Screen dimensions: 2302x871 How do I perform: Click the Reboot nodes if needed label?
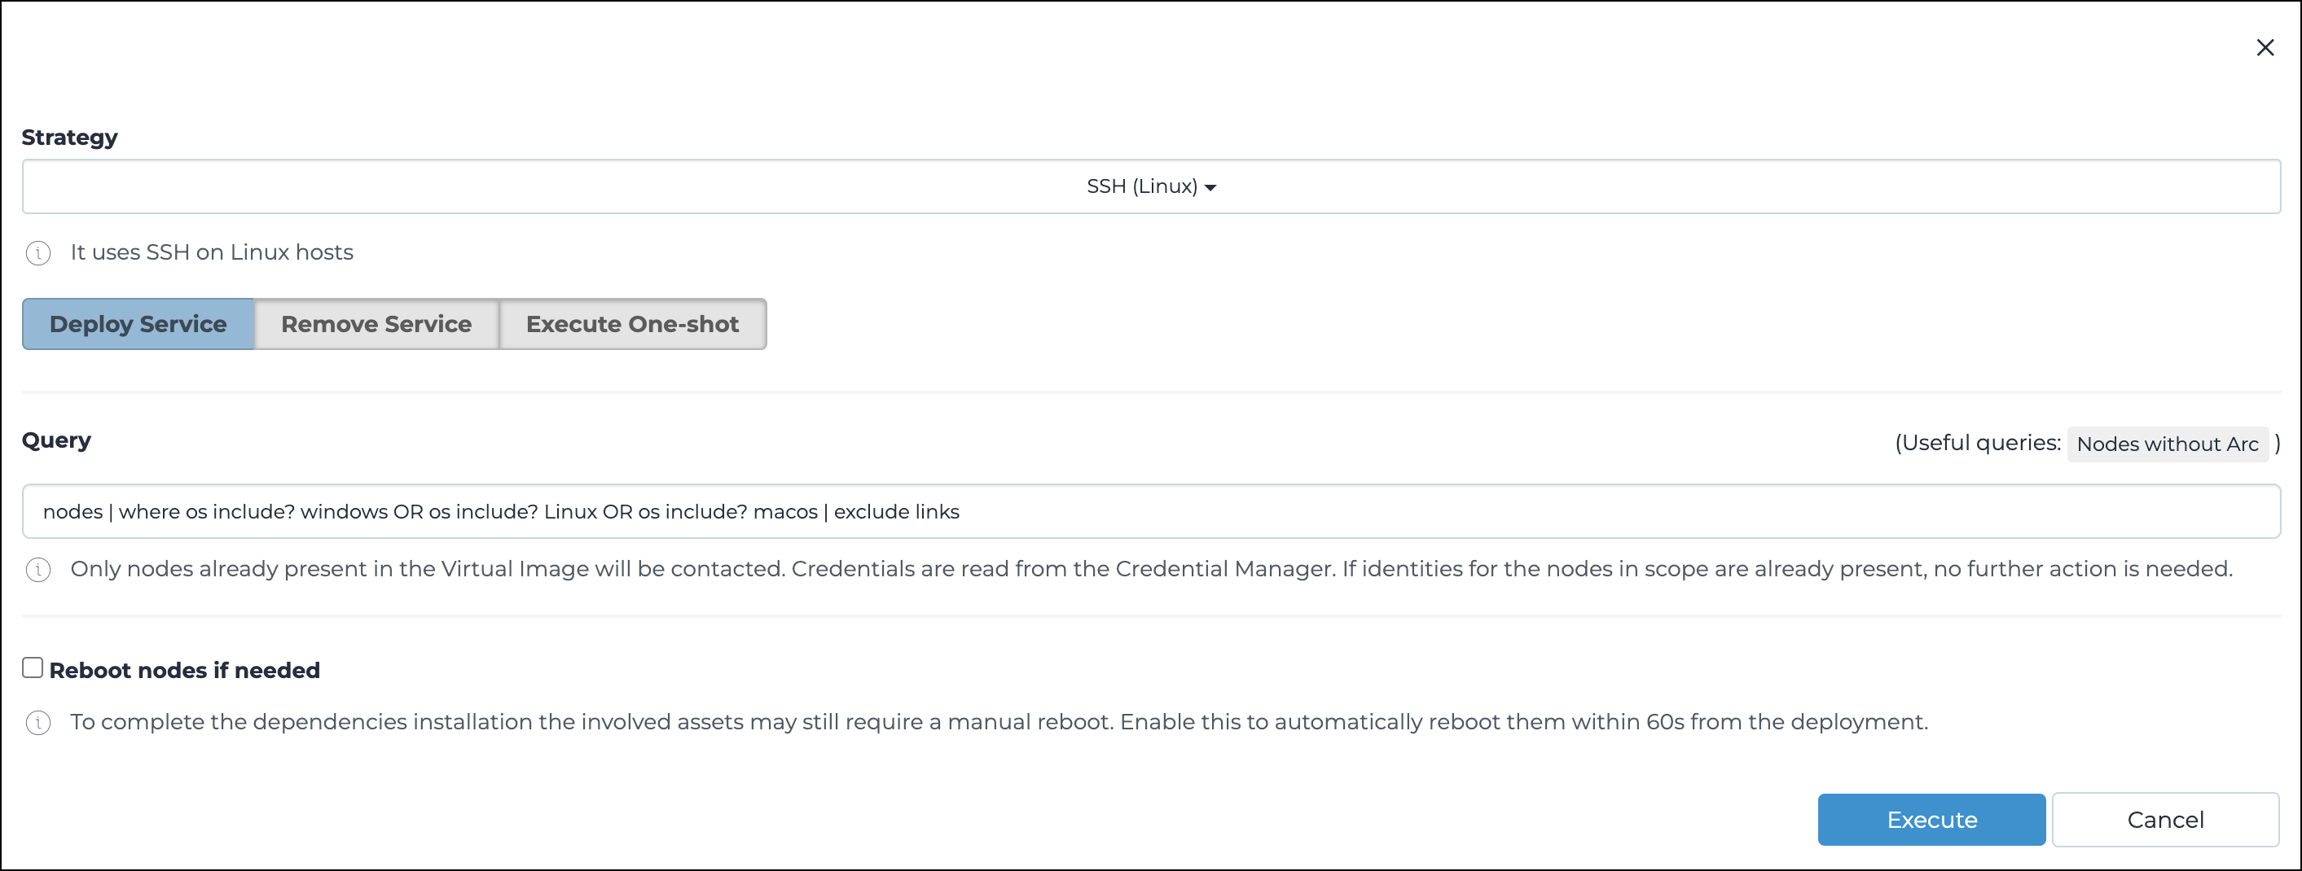point(184,670)
